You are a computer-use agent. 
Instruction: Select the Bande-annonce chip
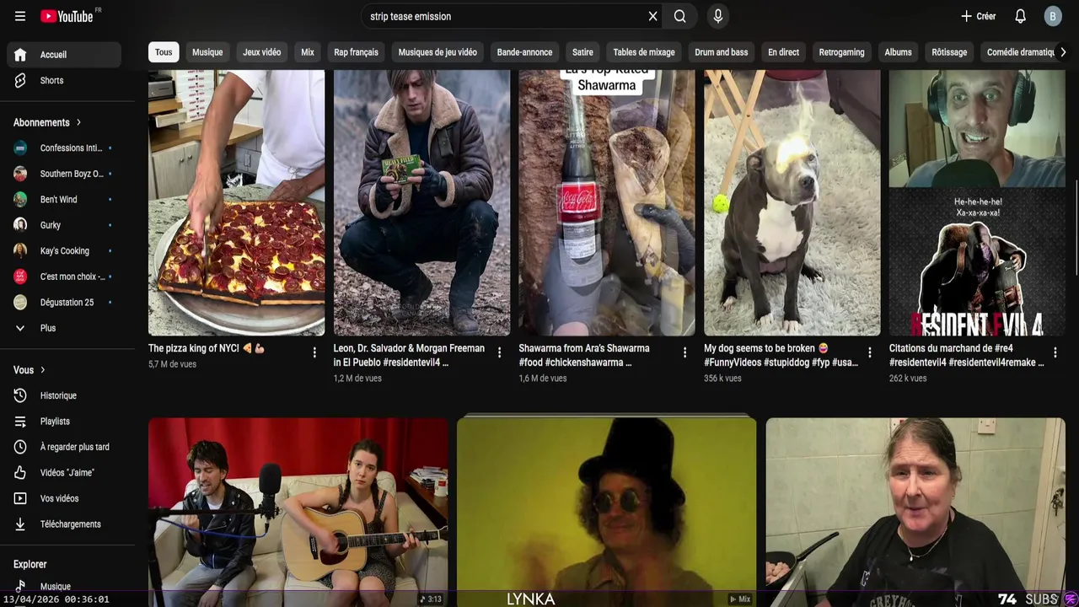point(524,52)
